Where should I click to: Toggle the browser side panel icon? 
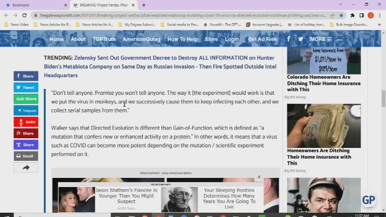[362, 15]
